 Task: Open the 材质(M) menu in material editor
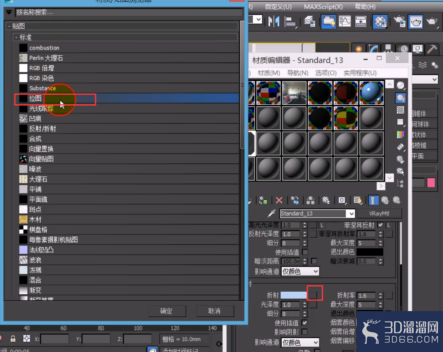pos(269,73)
